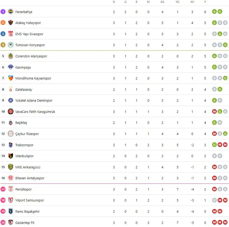Open the Corendon Alanyaspor team page
Viewport: 229px width, 227px height.
coord(31,56)
